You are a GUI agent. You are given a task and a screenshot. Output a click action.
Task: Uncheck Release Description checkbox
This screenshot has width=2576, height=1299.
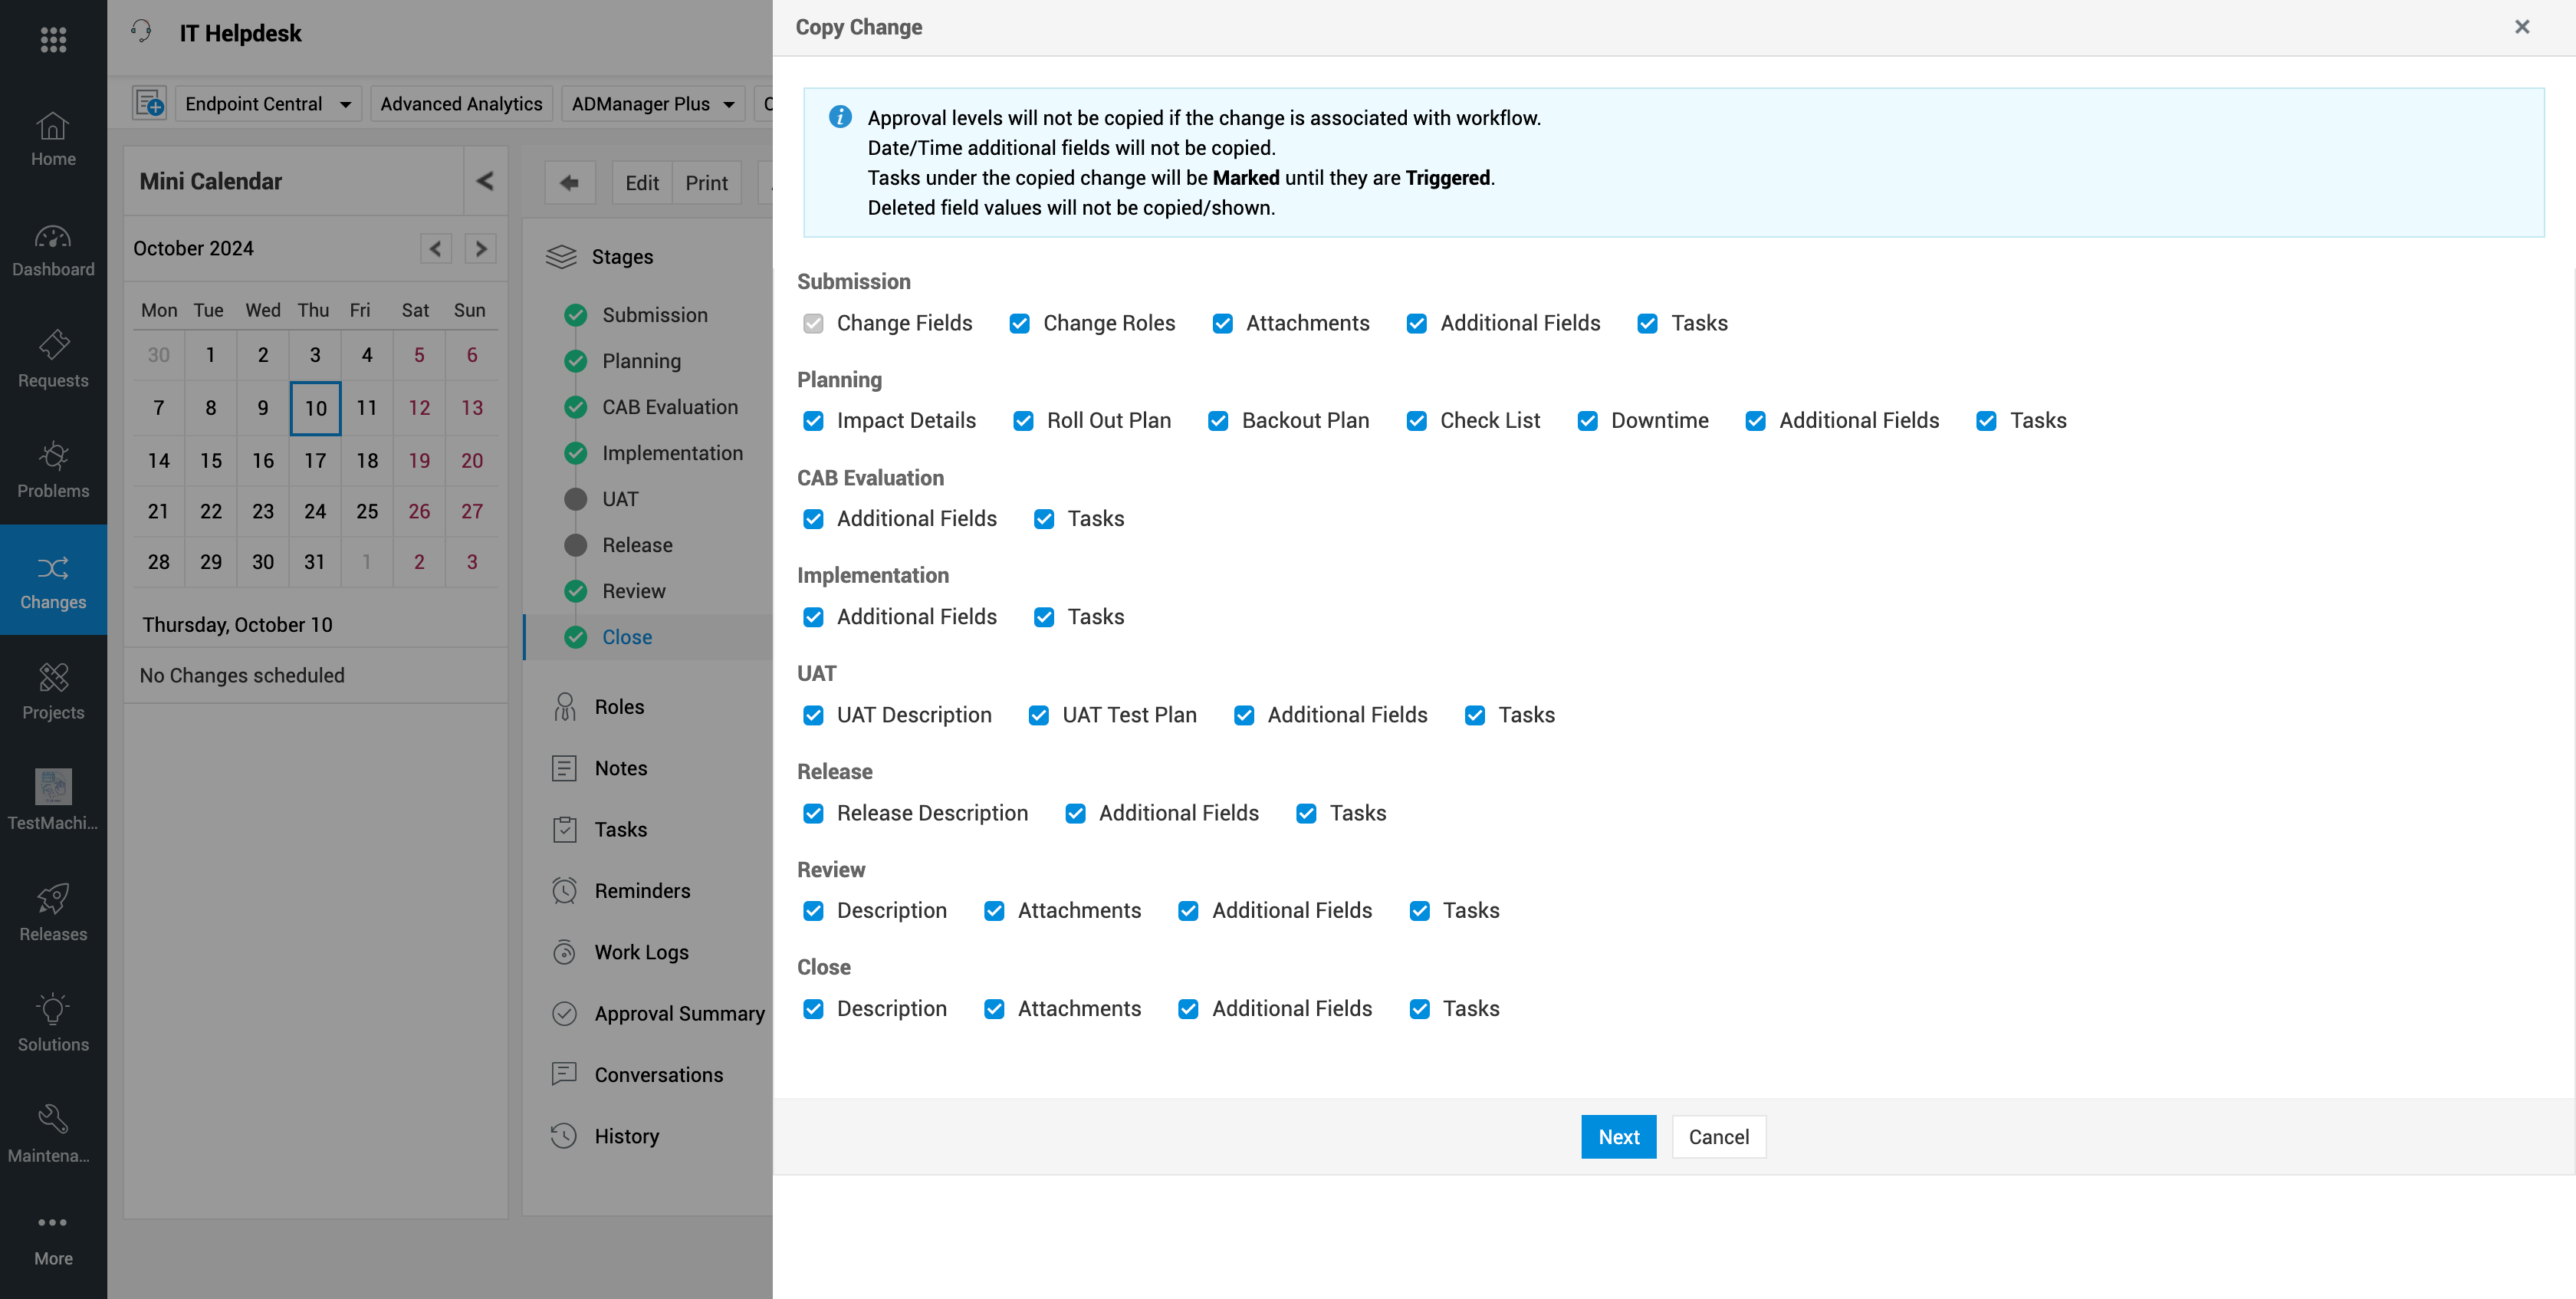coord(813,813)
